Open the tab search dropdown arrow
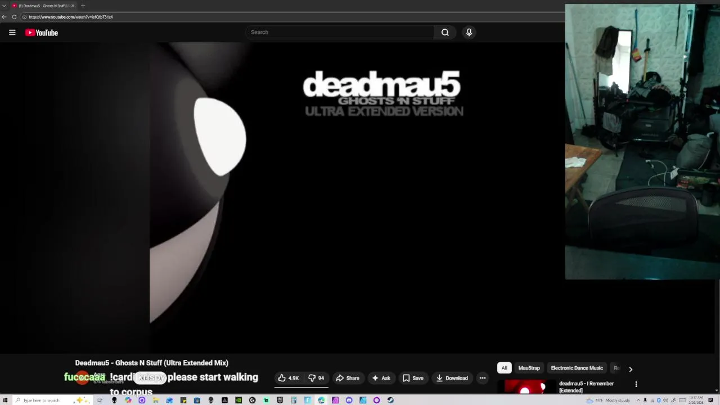 coord(4,6)
